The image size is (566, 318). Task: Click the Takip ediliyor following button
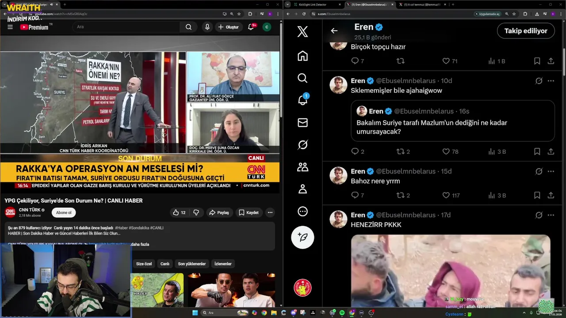pyautogui.click(x=526, y=30)
